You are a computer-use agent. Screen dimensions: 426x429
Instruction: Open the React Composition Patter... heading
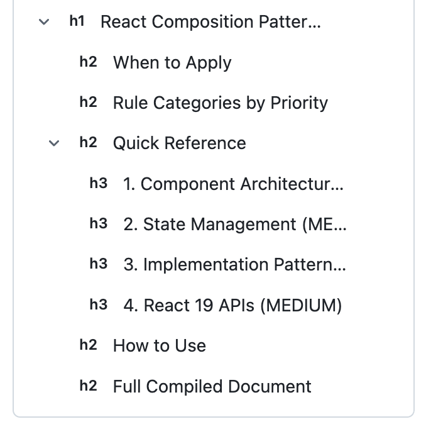pyautogui.click(x=210, y=21)
